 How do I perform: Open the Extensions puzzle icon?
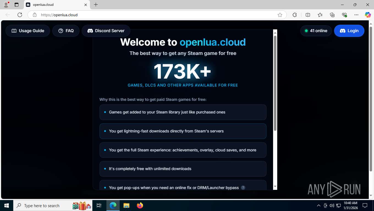pos(295,15)
